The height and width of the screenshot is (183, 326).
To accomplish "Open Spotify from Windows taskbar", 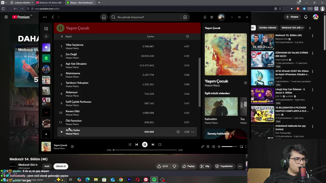I will point(154,180).
